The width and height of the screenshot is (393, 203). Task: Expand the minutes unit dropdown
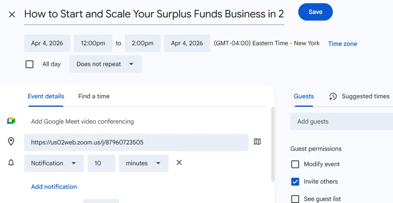(x=143, y=163)
